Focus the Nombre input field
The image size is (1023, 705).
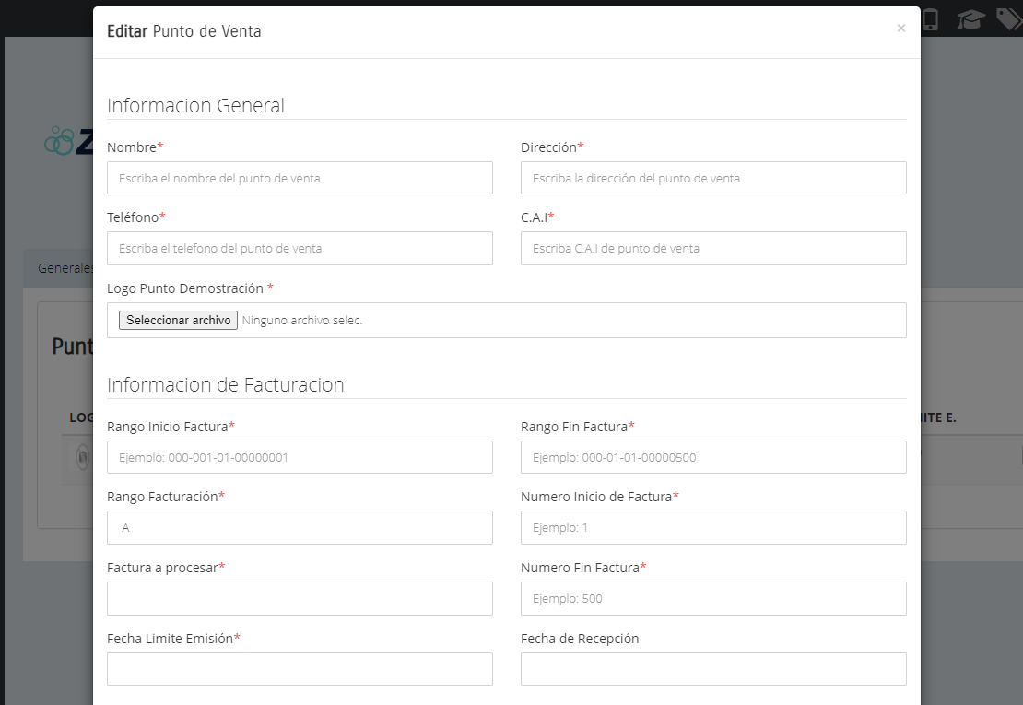[300, 178]
